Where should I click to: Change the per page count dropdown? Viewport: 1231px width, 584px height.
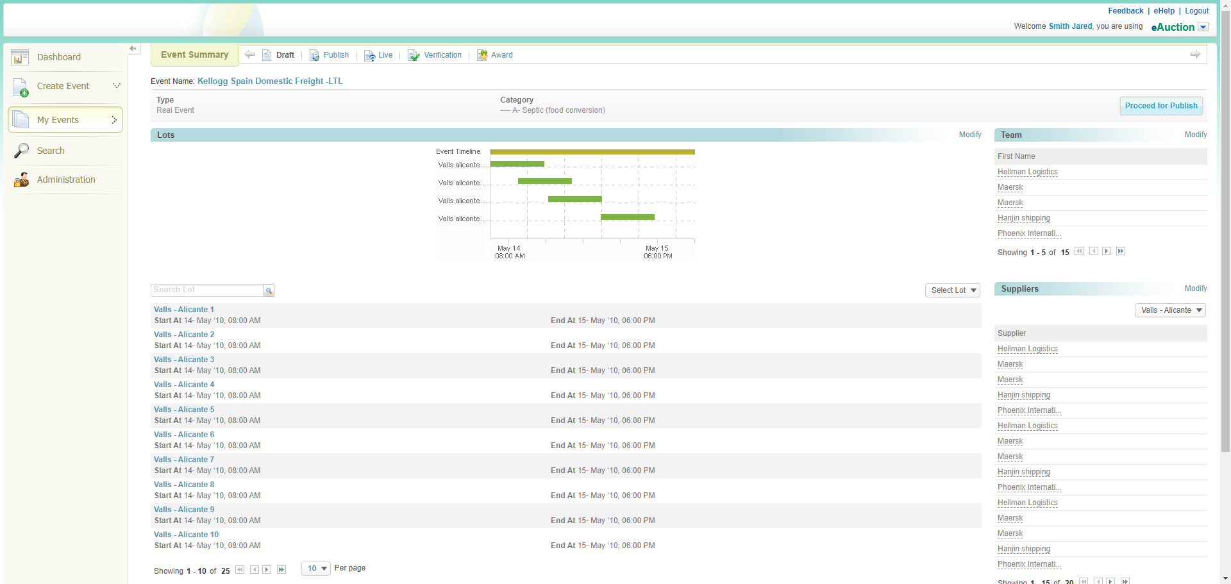[x=316, y=569]
